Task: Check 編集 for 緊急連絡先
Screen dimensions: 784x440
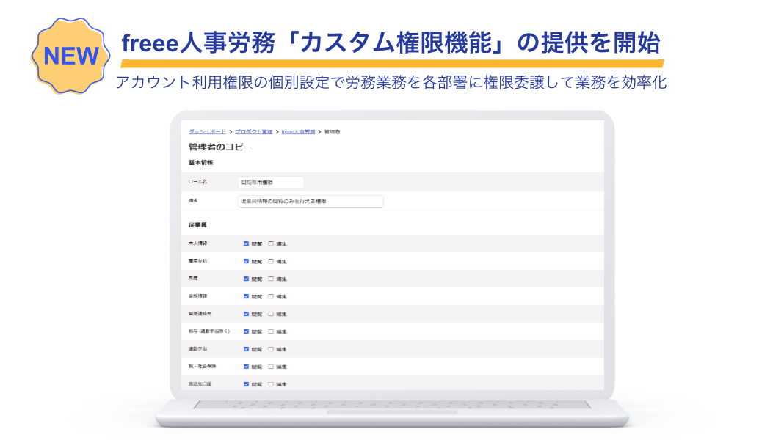Action: (271, 314)
